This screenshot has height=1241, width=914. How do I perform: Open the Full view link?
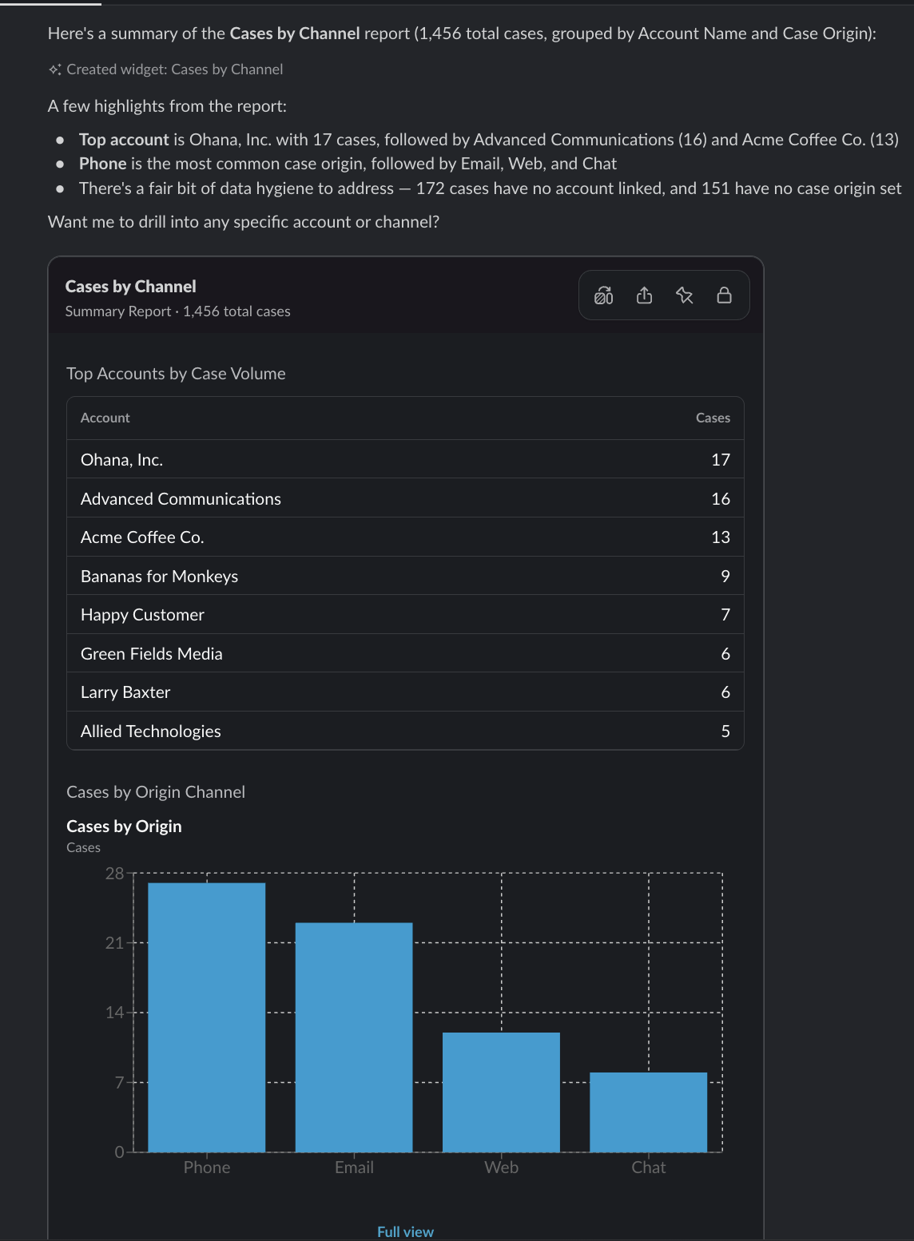(x=405, y=1231)
